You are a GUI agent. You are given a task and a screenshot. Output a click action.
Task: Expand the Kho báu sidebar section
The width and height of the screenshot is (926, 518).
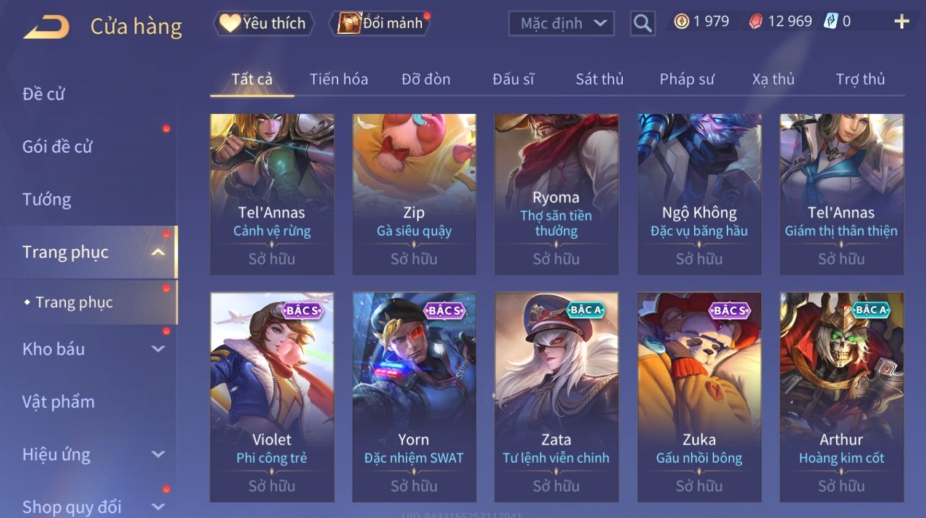158,349
